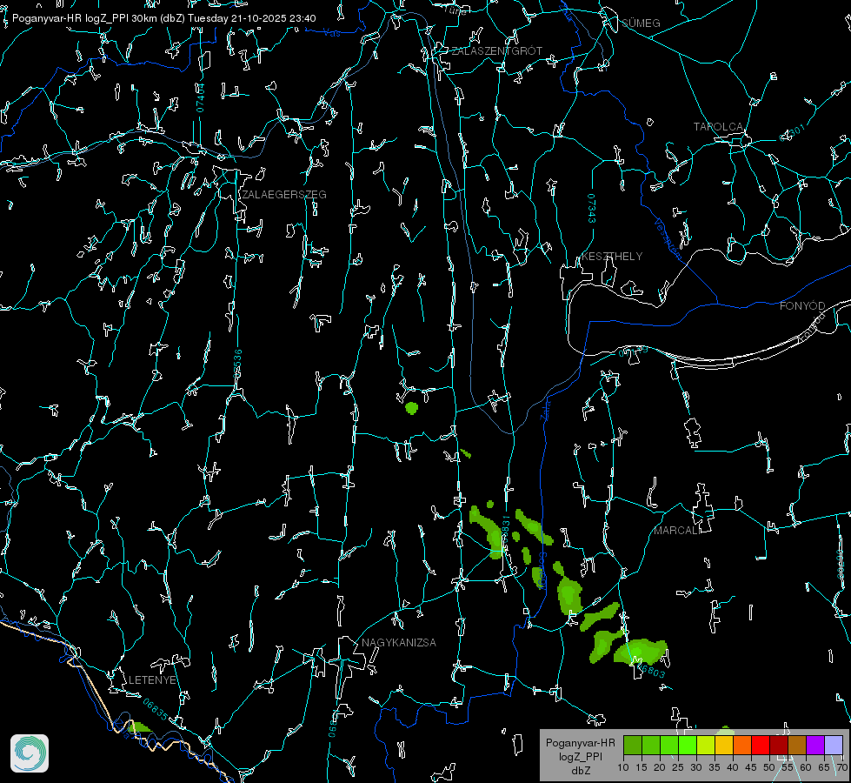Select the 55–60 dBZ brown legend swatch
Image resolution: width=851 pixels, height=783 pixels.
point(797,745)
